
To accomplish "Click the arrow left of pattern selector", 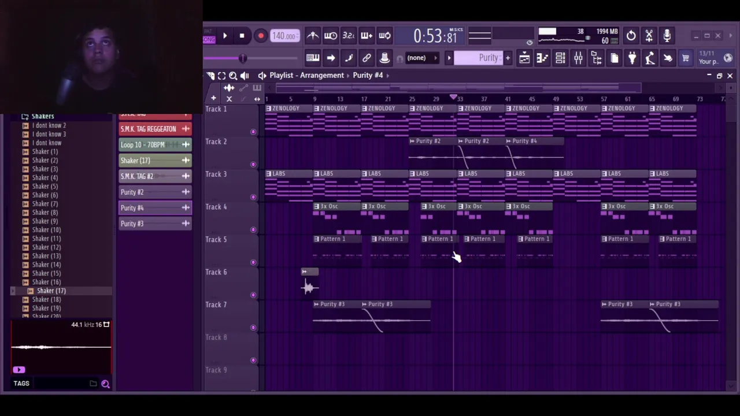I will (x=449, y=58).
